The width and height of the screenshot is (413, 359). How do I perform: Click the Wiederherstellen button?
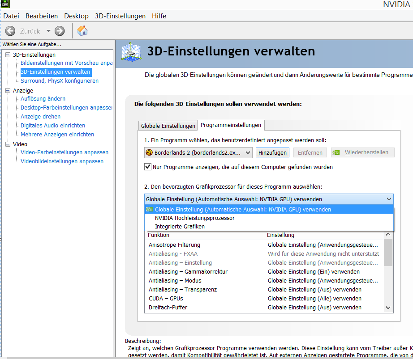362,152
